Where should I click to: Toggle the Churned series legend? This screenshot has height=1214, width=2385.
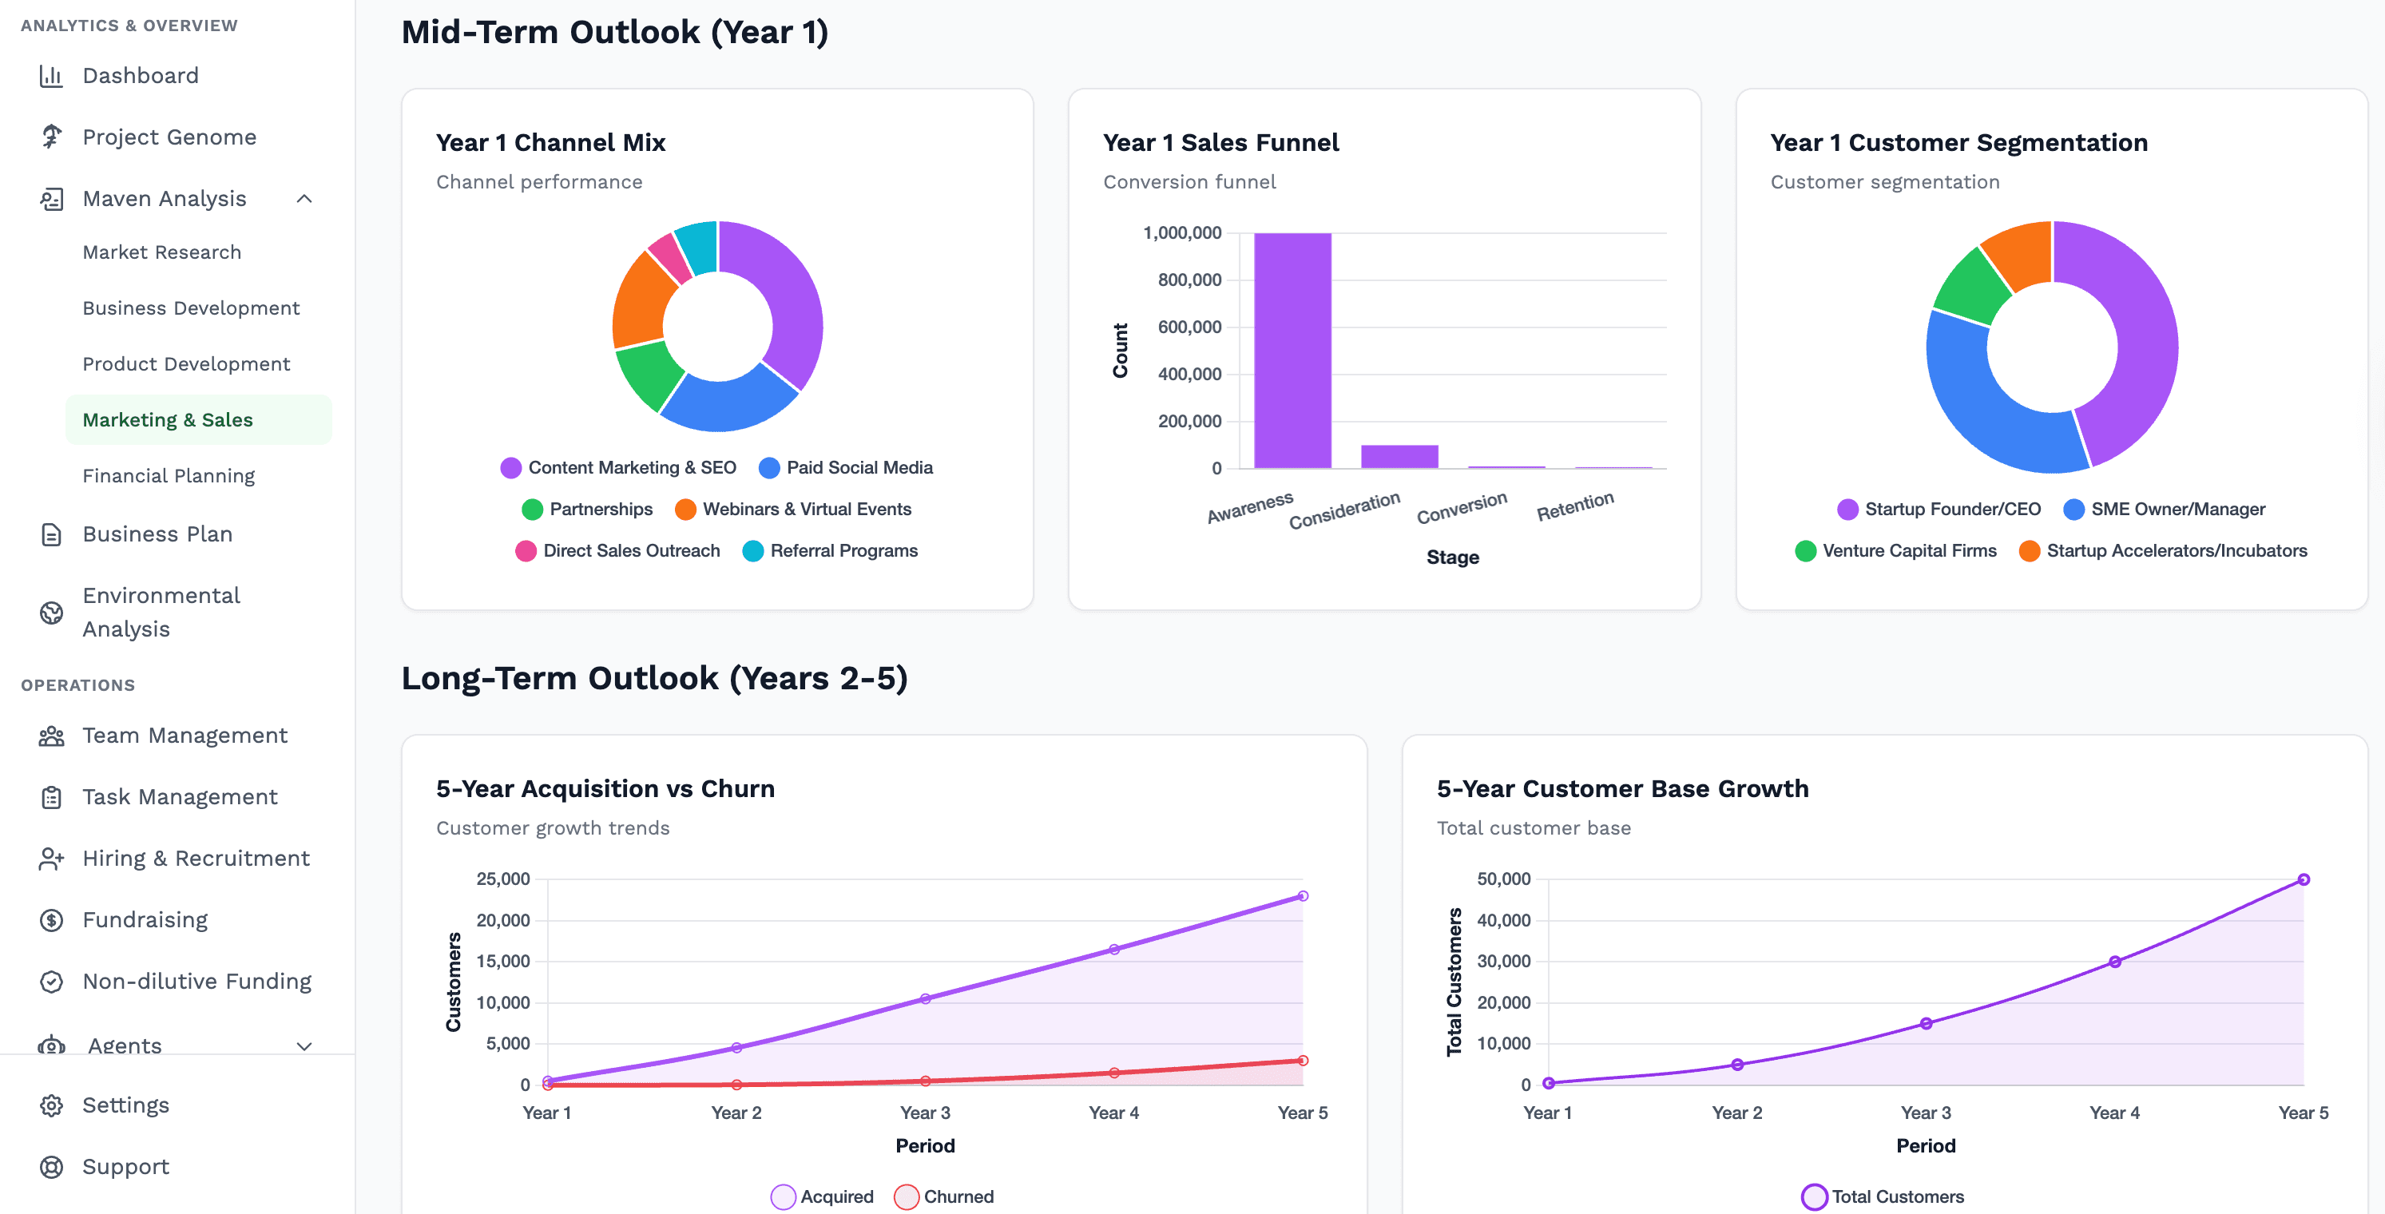coord(943,1196)
